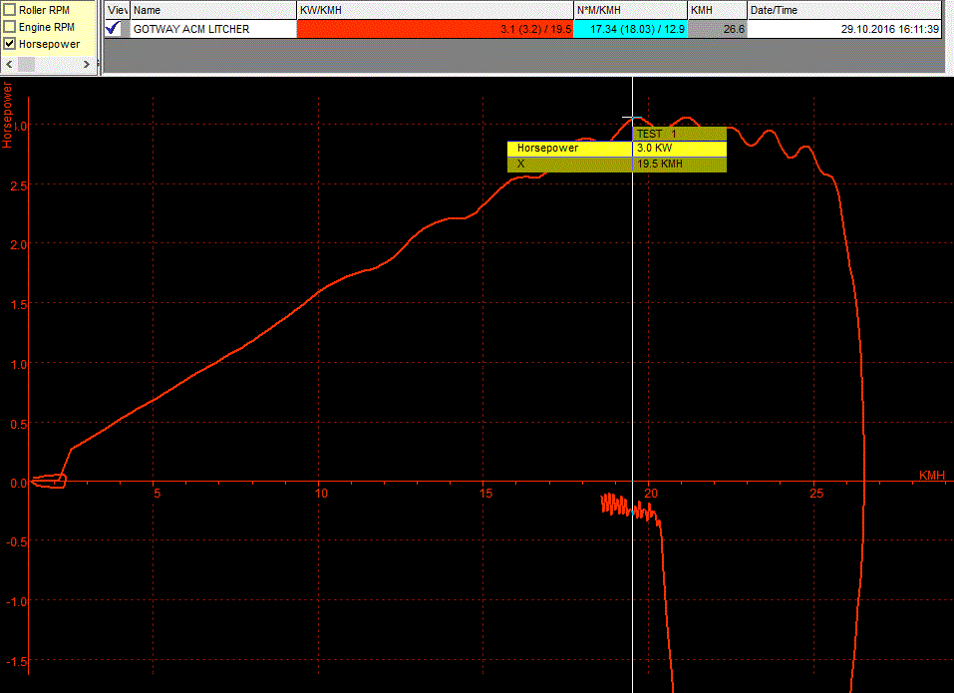The image size is (954, 693).
Task: Click right scroll arrow in channel list
Action: pyautogui.click(x=90, y=64)
